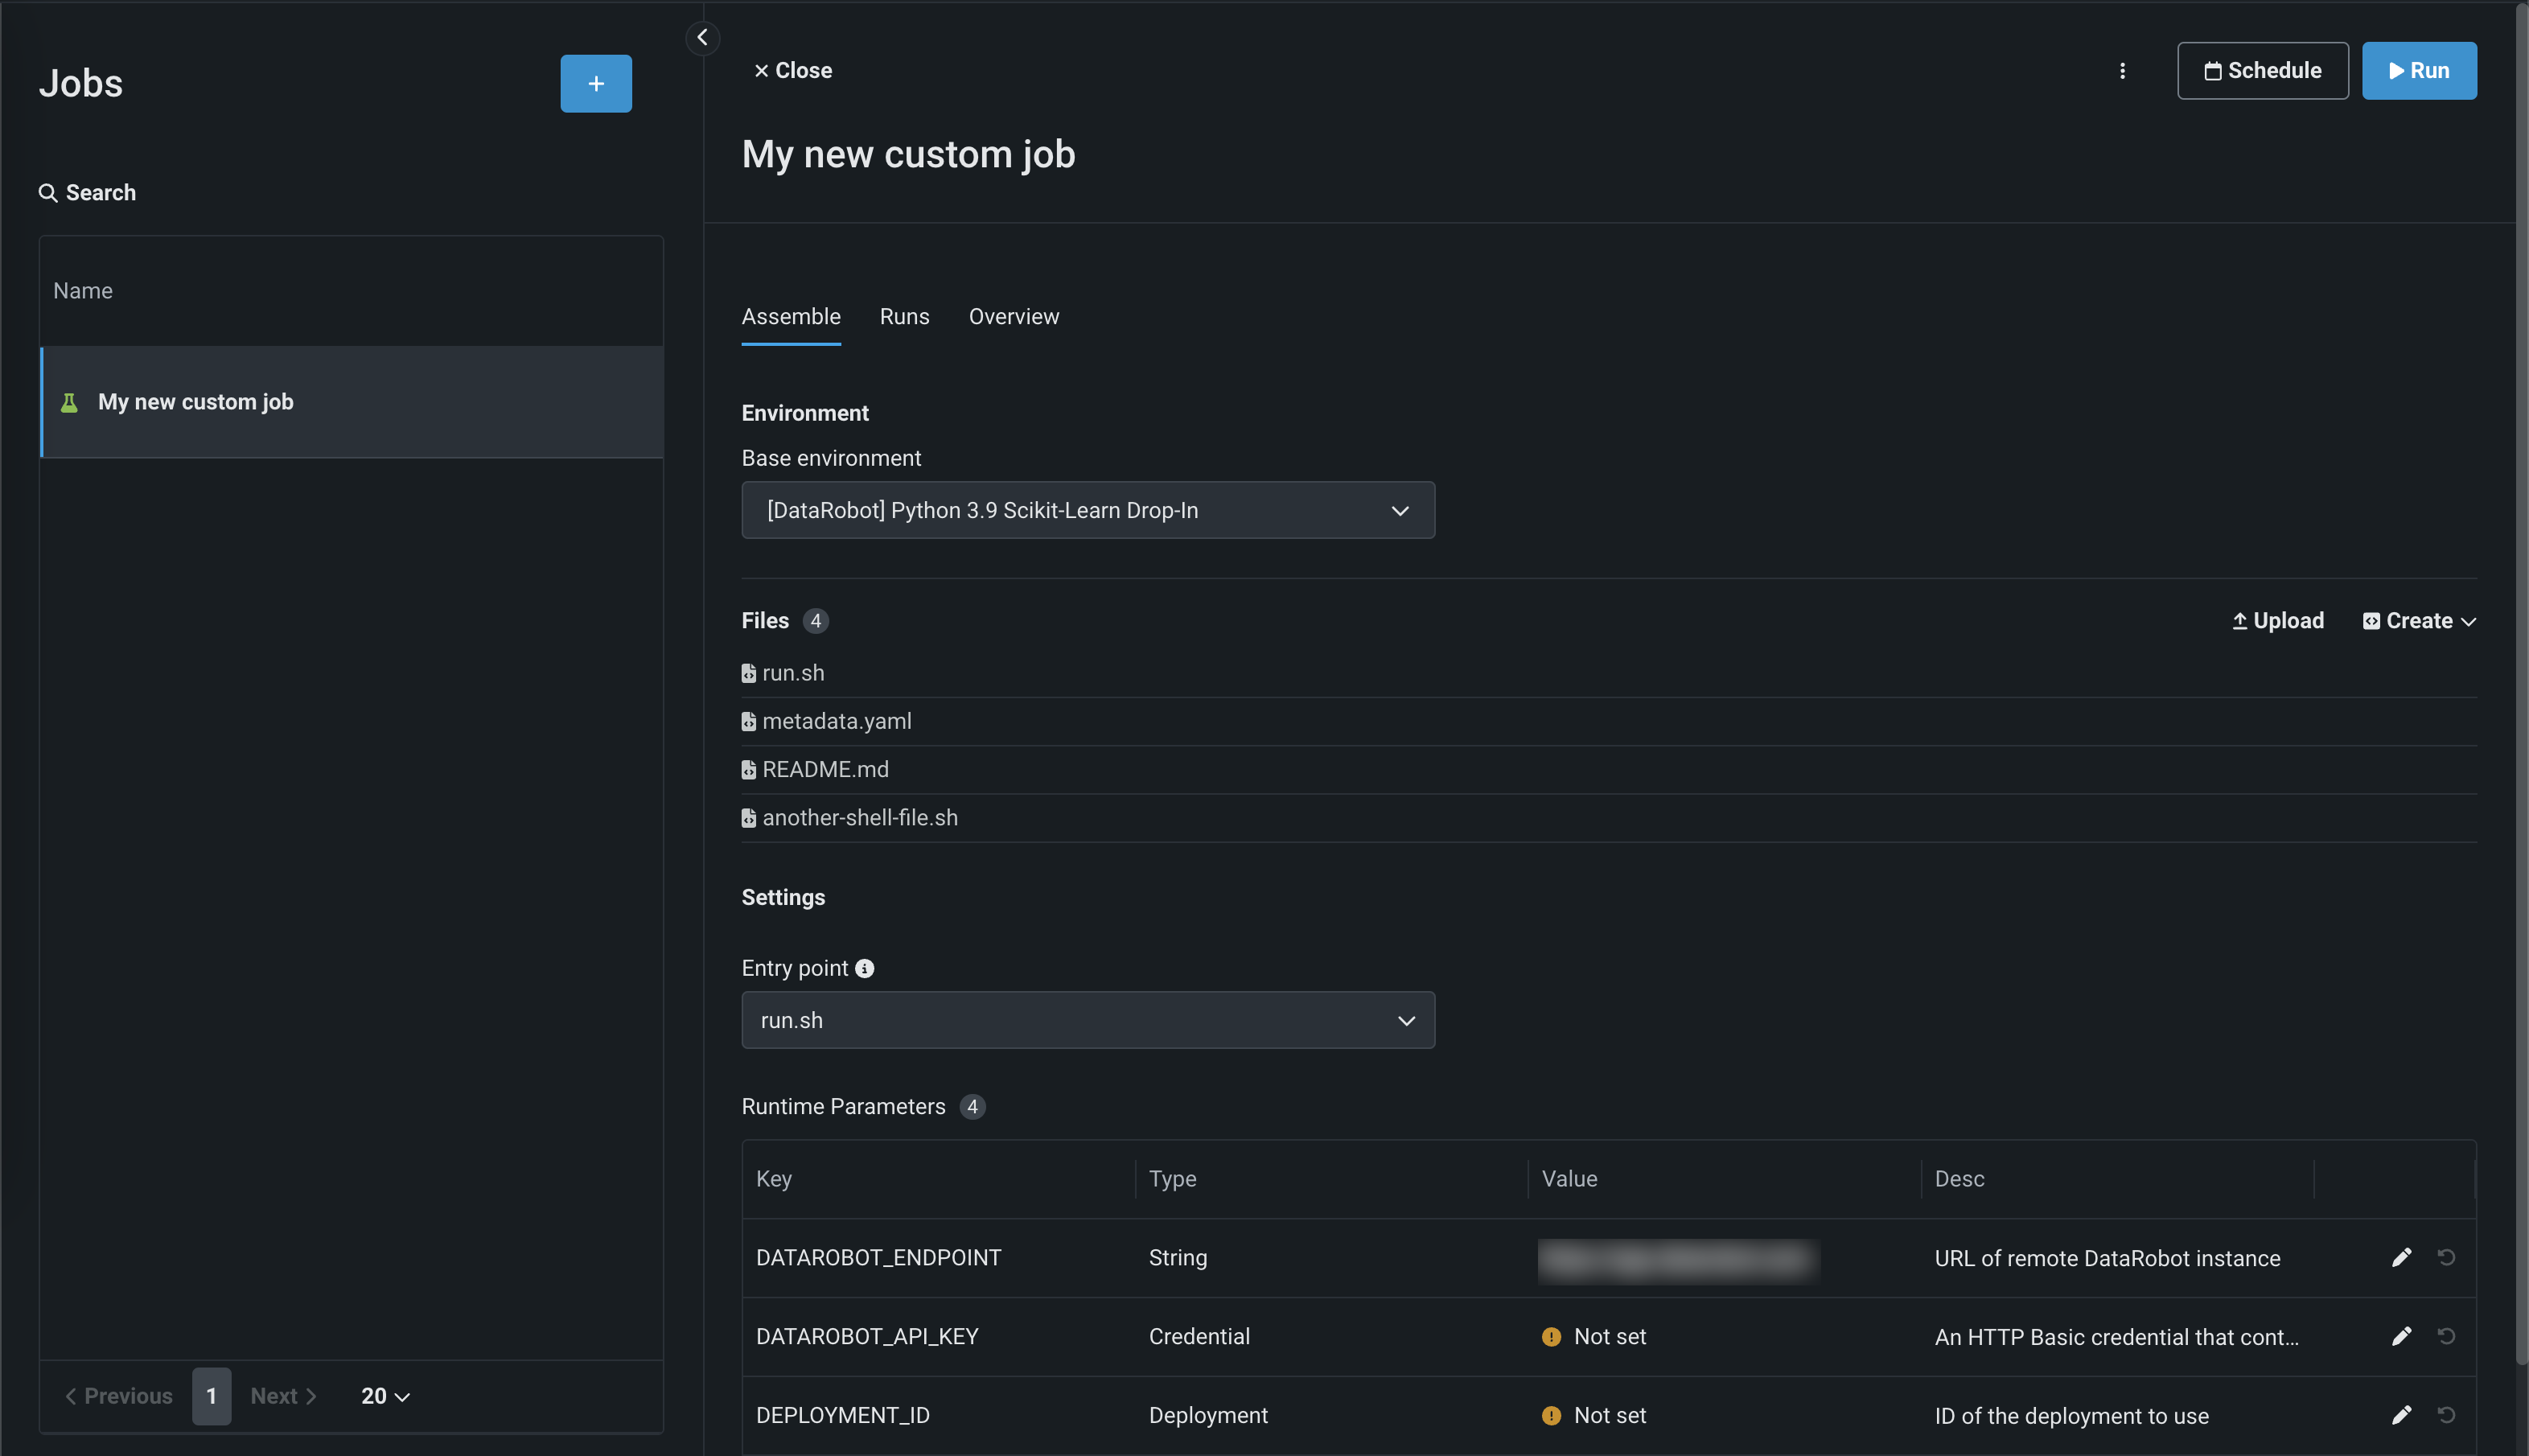
Task: Switch to the Runs tab
Action: click(x=904, y=316)
